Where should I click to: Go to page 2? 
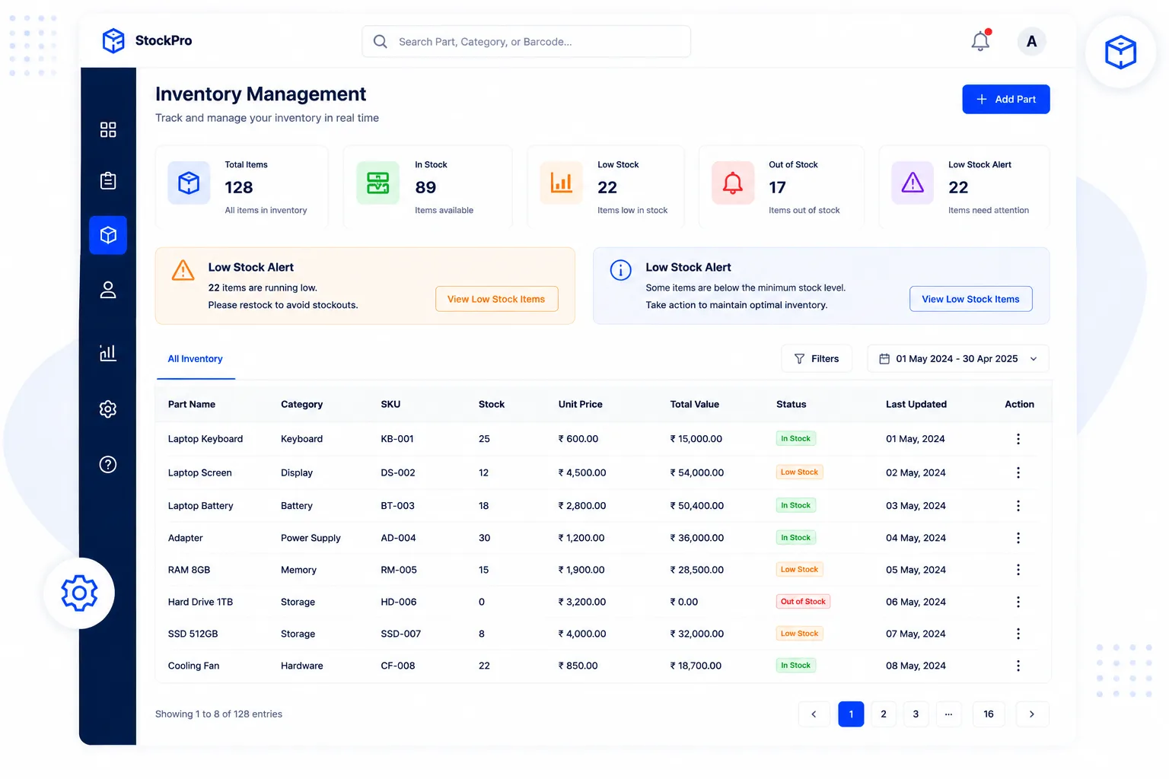point(884,714)
